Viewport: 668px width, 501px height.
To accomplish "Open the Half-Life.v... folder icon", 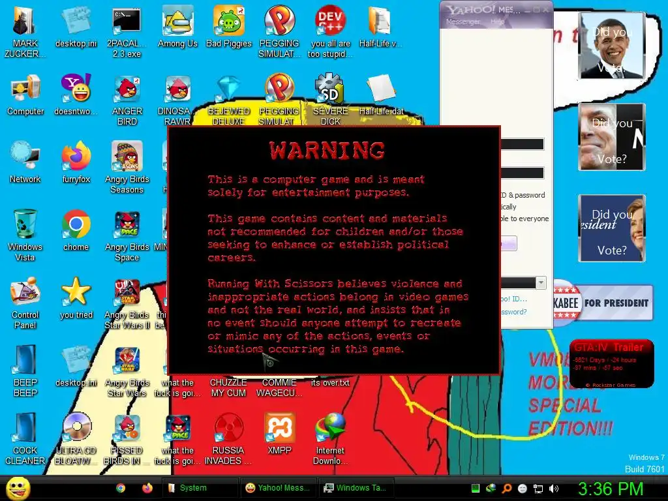I will [380, 26].
